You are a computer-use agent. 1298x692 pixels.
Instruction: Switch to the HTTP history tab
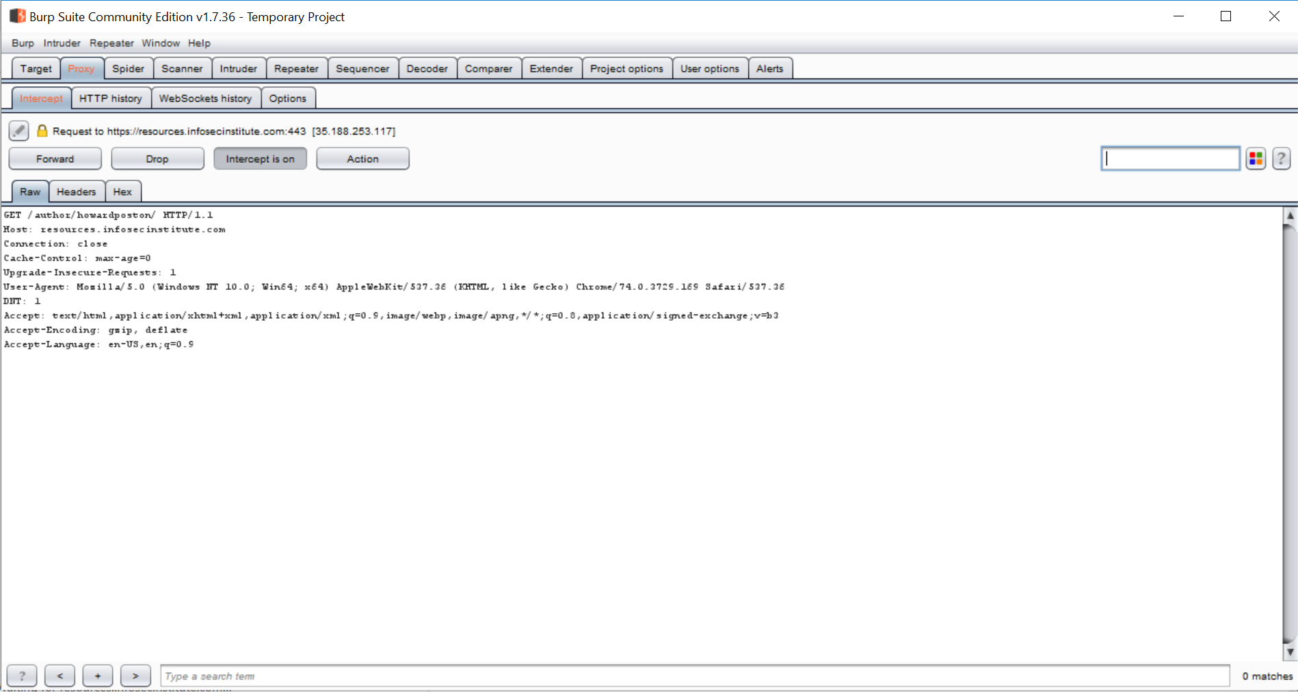pyautogui.click(x=111, y=98)
